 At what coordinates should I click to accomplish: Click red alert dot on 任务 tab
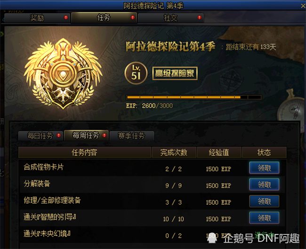(133, 17)
